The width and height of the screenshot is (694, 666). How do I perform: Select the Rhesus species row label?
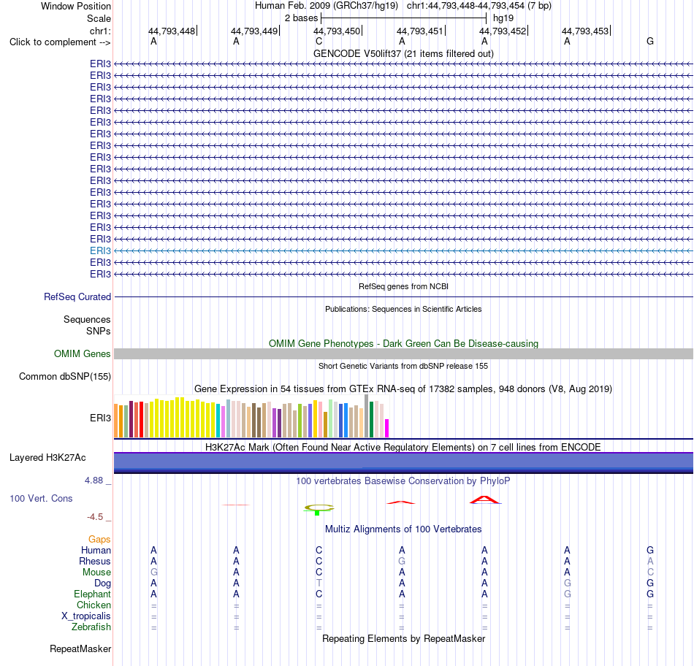pos(95,561)
